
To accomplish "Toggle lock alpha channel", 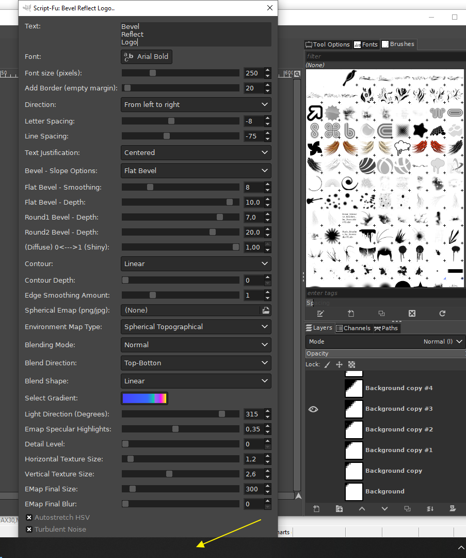I will 351,364.
